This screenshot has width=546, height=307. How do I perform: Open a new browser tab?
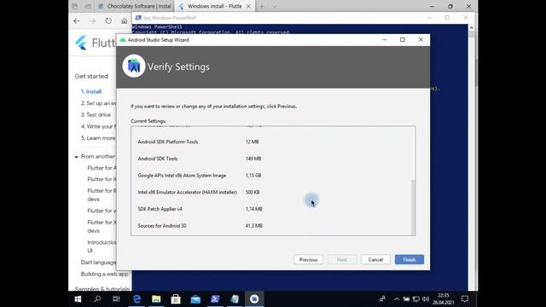coord(262,6)
